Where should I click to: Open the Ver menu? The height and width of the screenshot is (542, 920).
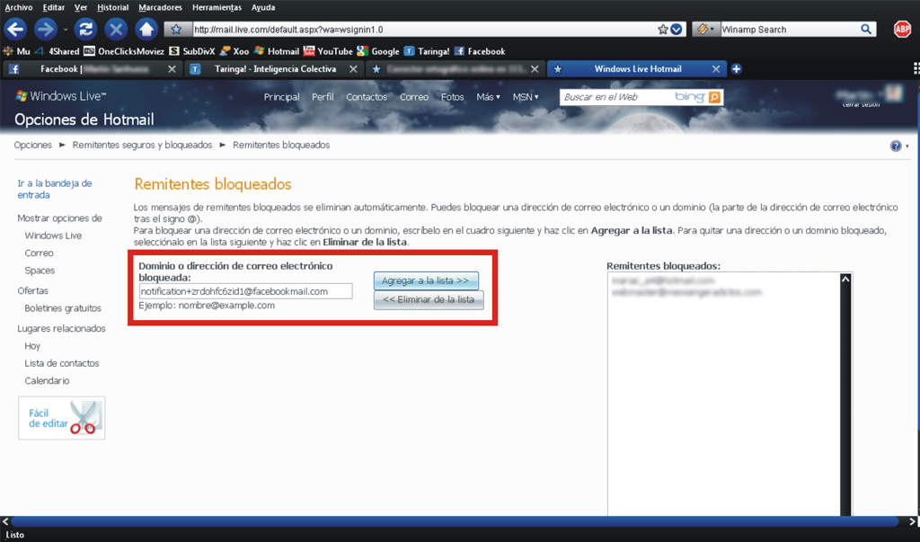pyautogui.click(x=81, y=7)
